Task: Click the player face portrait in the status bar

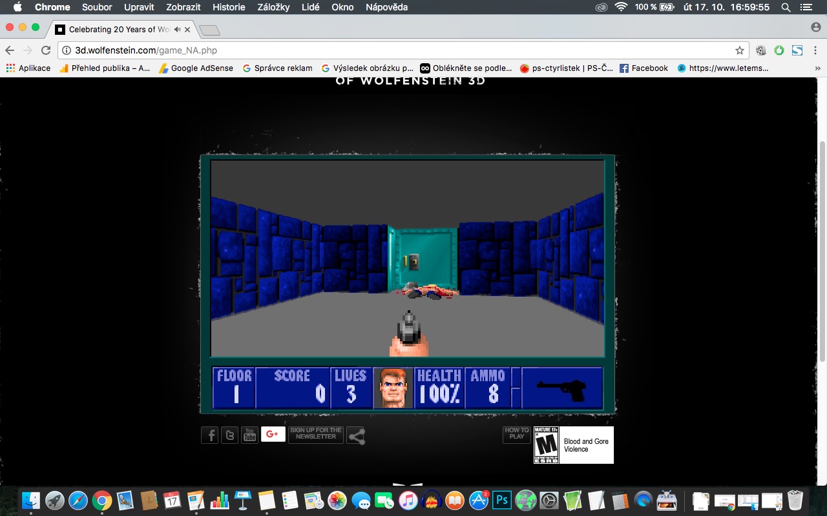Action: coord(393,388)
